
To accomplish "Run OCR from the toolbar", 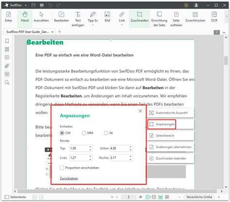I will pyautogui.click(x=214, y=17).
